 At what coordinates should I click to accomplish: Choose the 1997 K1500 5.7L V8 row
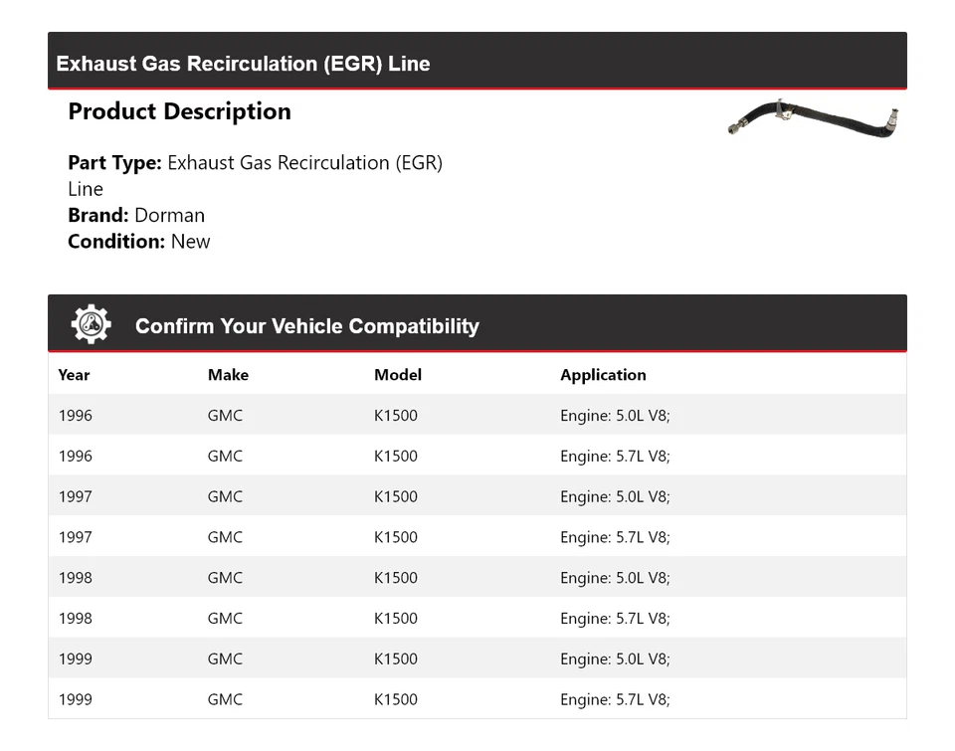pyautogui.click(x=477, y=537)
